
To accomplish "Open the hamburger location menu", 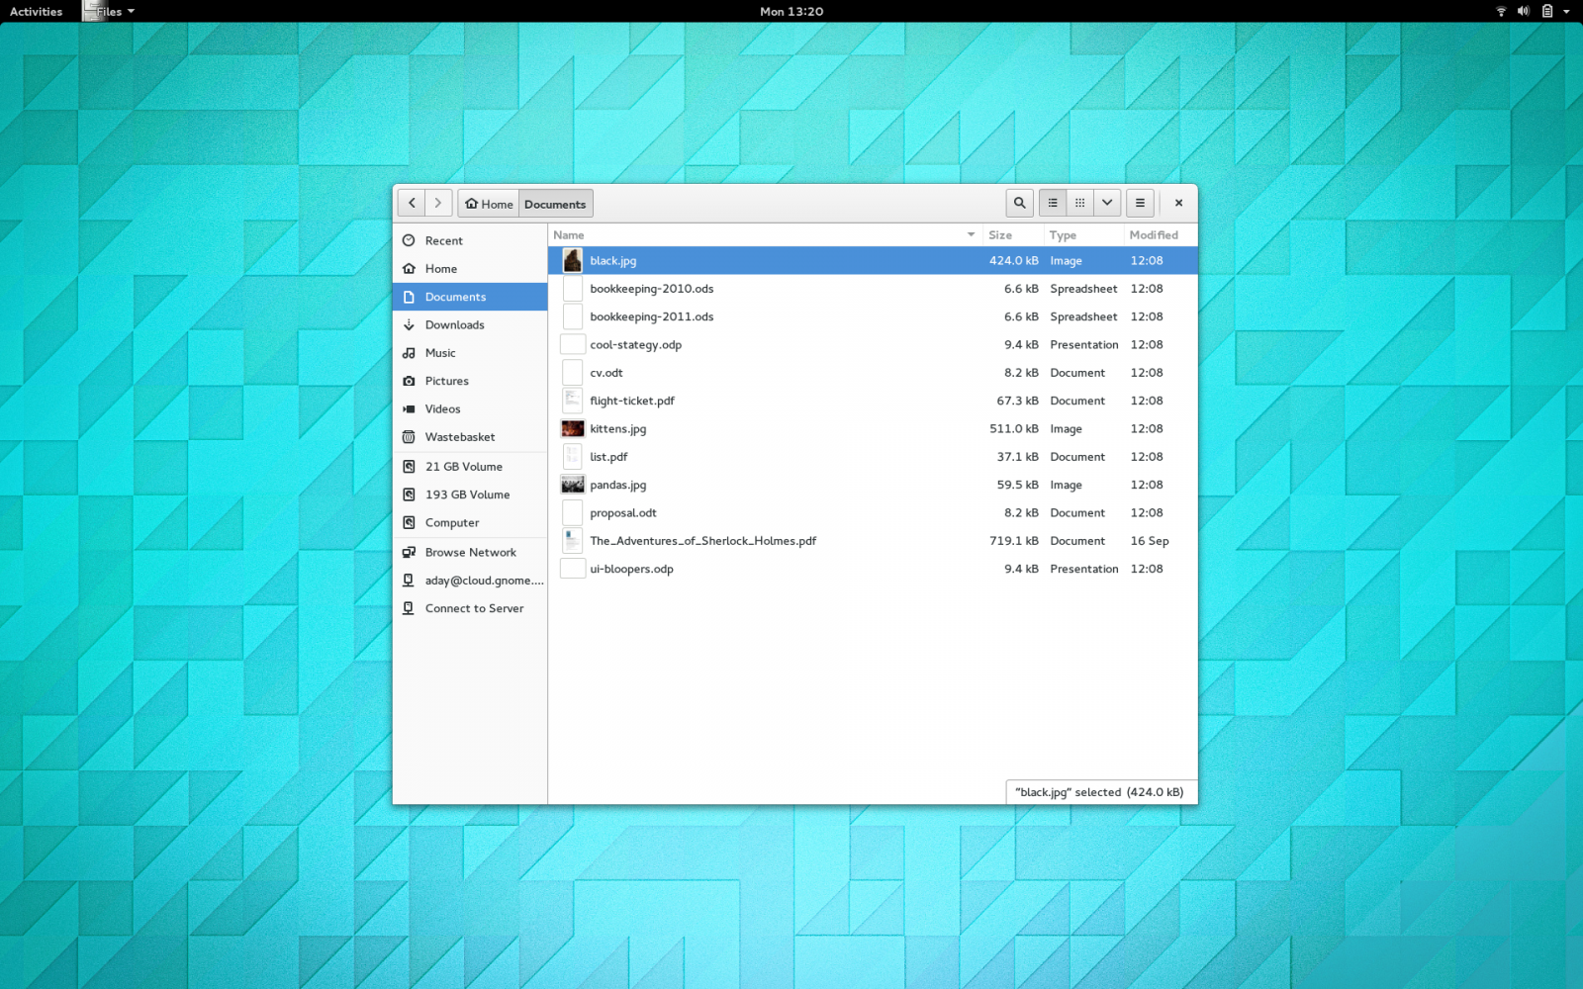I will 1140,203.
